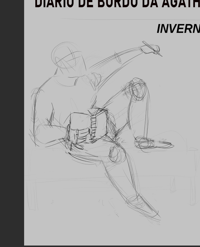The image size is (200, 247).
Task: Click the circular hip joint scribble
Action: coord(117,155)
